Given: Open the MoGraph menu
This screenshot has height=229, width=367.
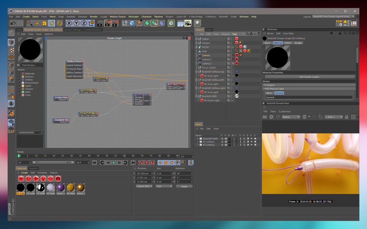Looking at the screenshot, I should click(x=133, y=16).
